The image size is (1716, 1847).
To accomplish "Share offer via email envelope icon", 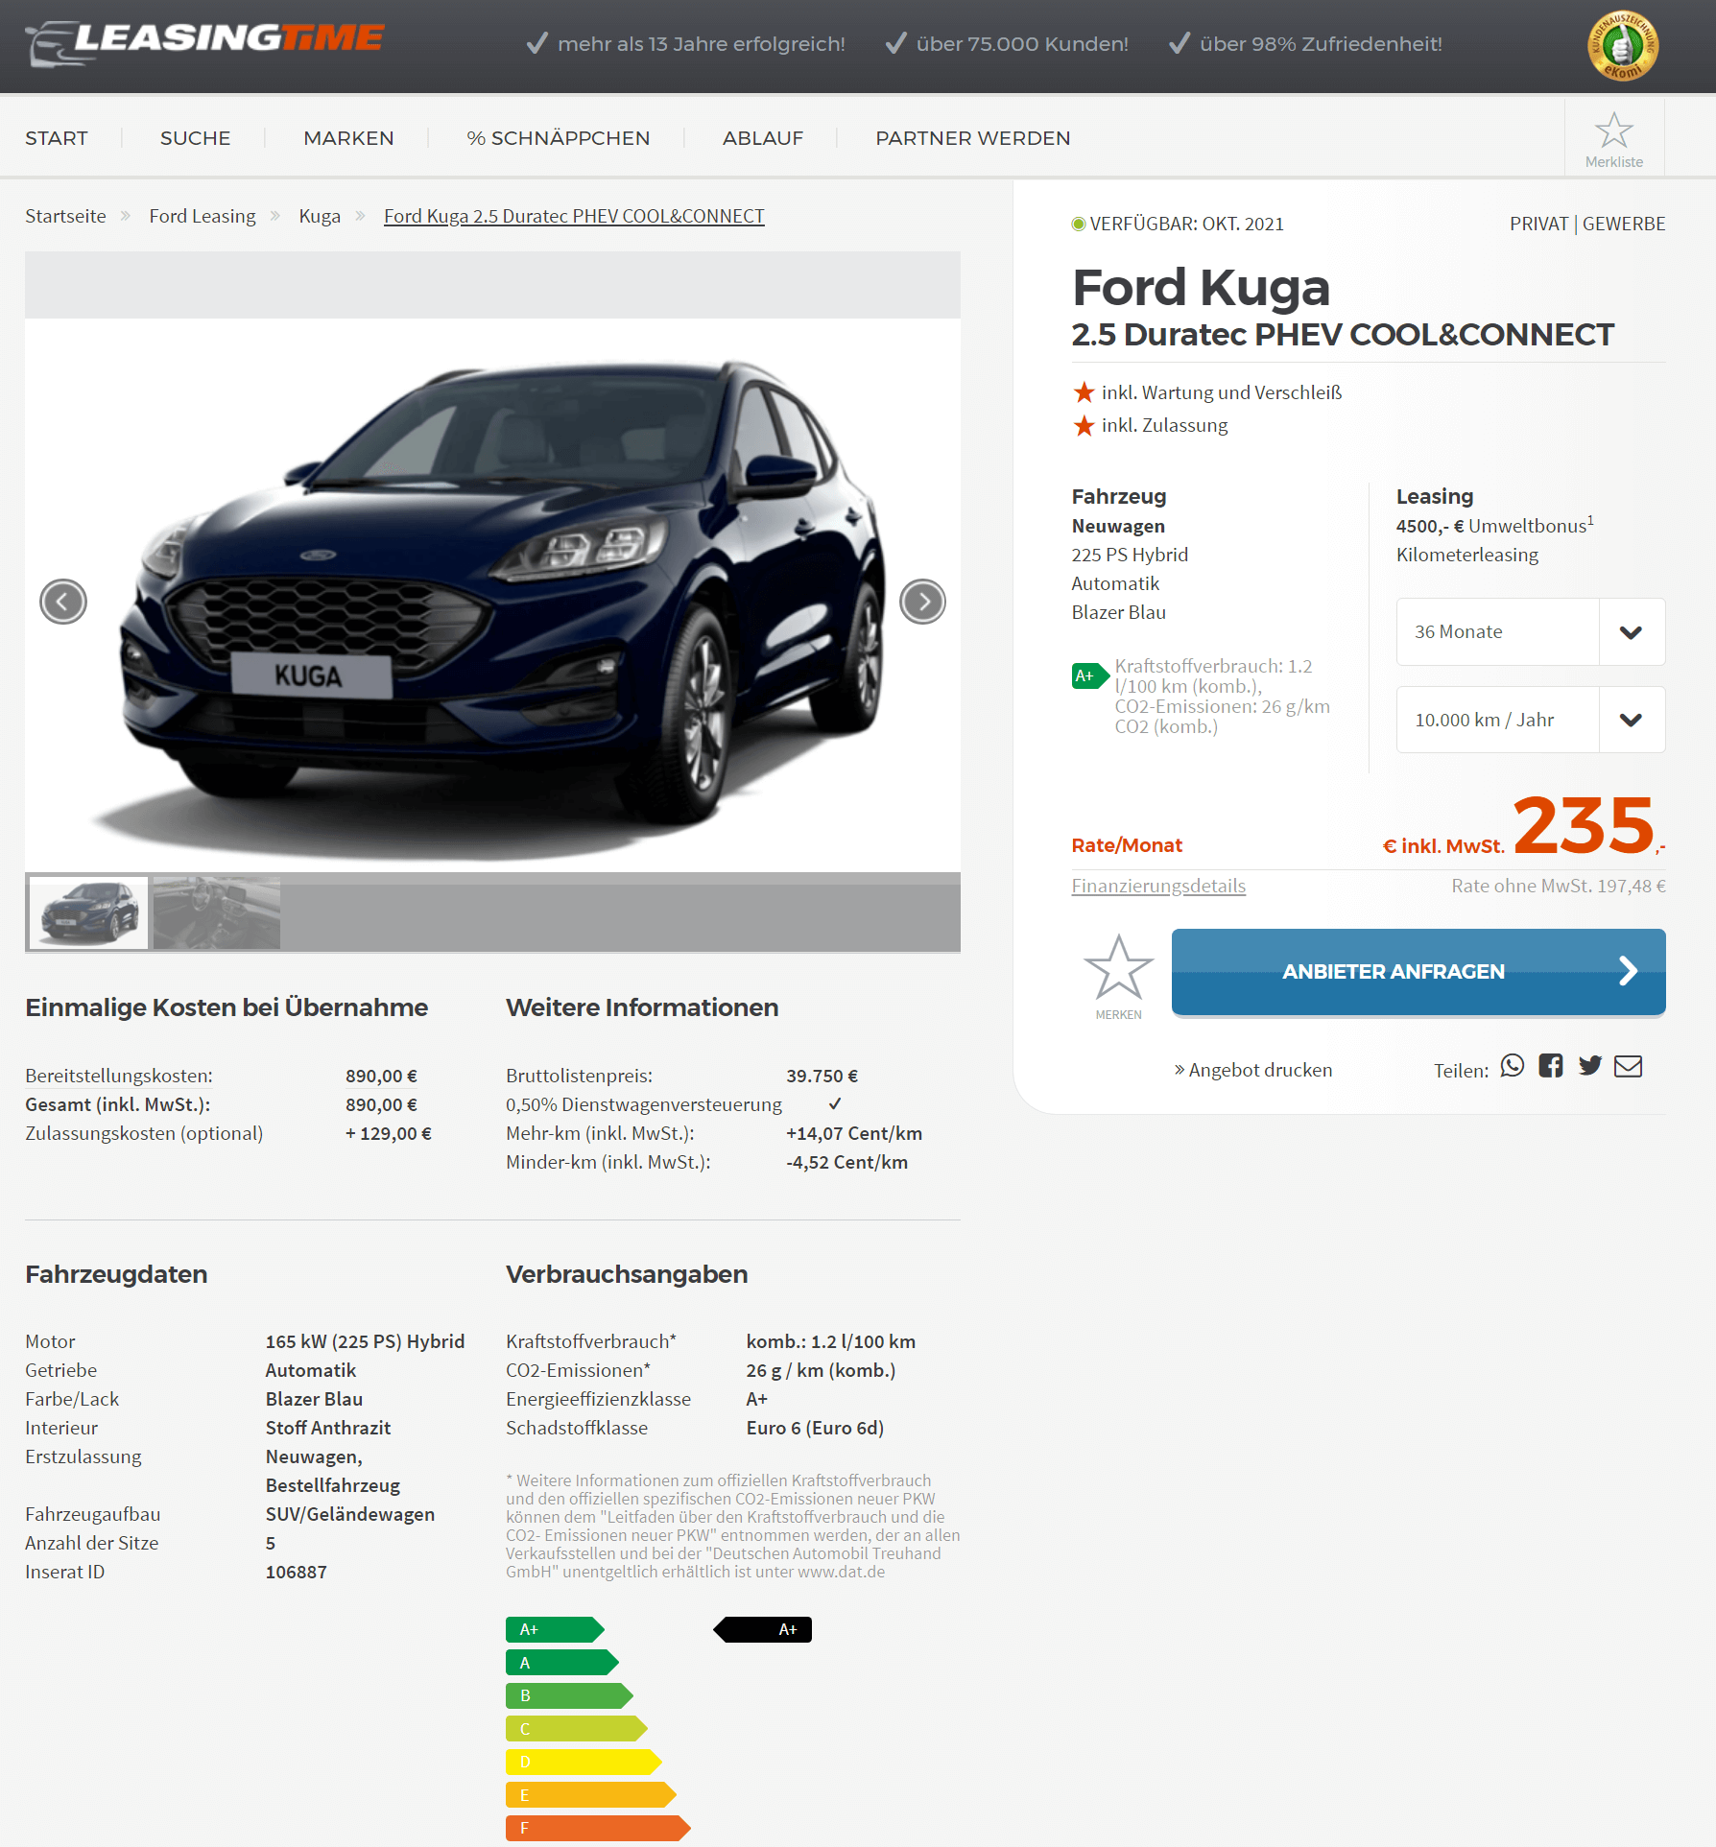I will [x=1629, y=1066].
